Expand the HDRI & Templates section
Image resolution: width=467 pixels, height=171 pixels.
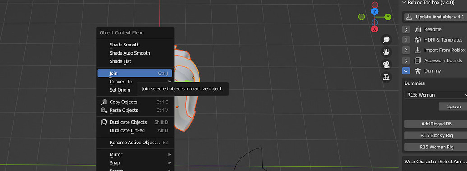(x=406, y=40)
